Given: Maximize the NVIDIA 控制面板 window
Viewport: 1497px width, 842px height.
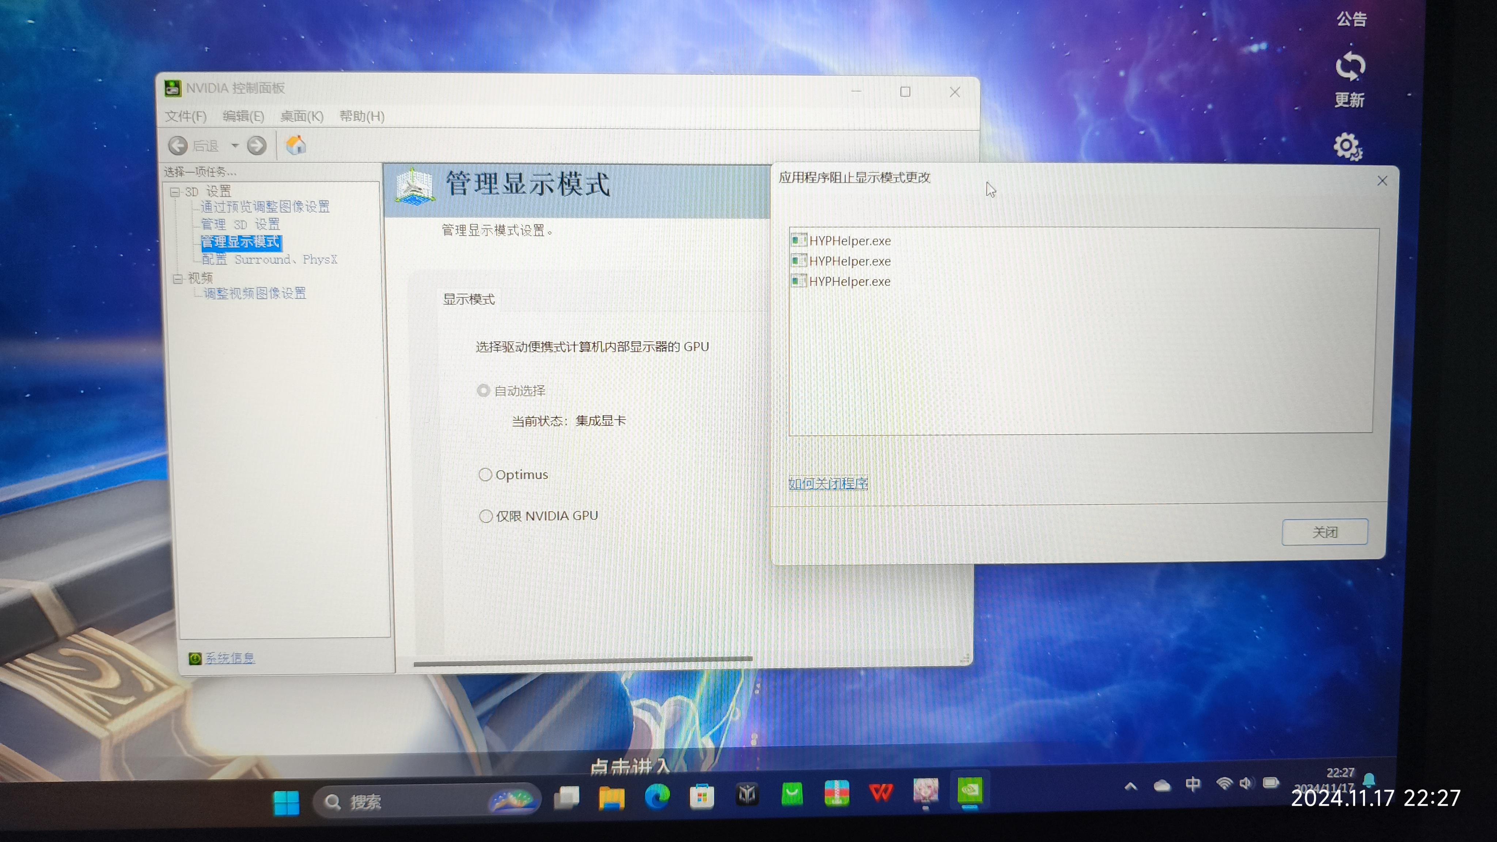Looking at the screenshot, I should pyautogui.click(x=905, y=92).
